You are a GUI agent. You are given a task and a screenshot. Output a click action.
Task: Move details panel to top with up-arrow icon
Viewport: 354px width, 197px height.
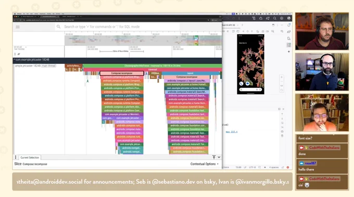(214, 157)
